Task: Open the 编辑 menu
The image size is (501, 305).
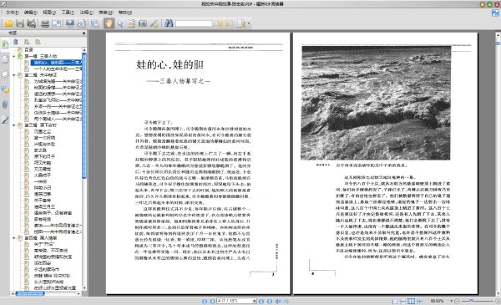Action: 31,13
